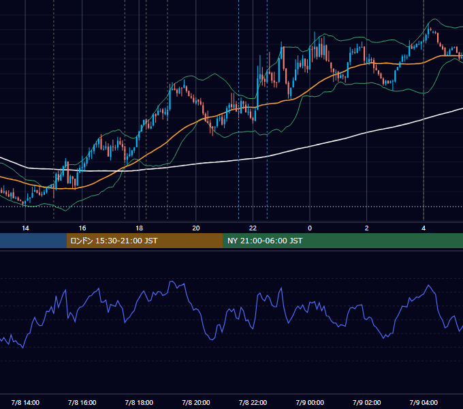
Task: Click the NY 21:00-06:00 JST session bar
Action: [x=342, y=241]
